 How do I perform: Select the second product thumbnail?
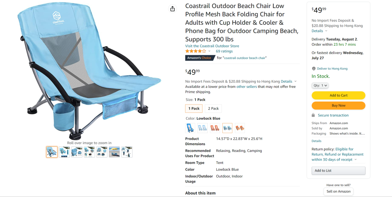coord(64,152)
